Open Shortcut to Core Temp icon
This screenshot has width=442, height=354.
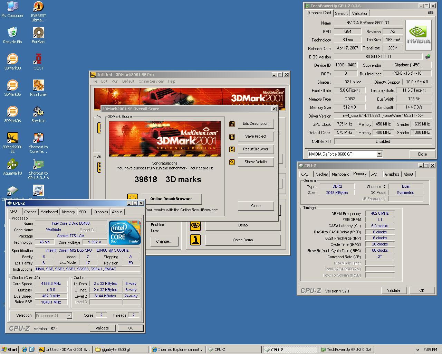pyautogui.click(x=38, y=143)
